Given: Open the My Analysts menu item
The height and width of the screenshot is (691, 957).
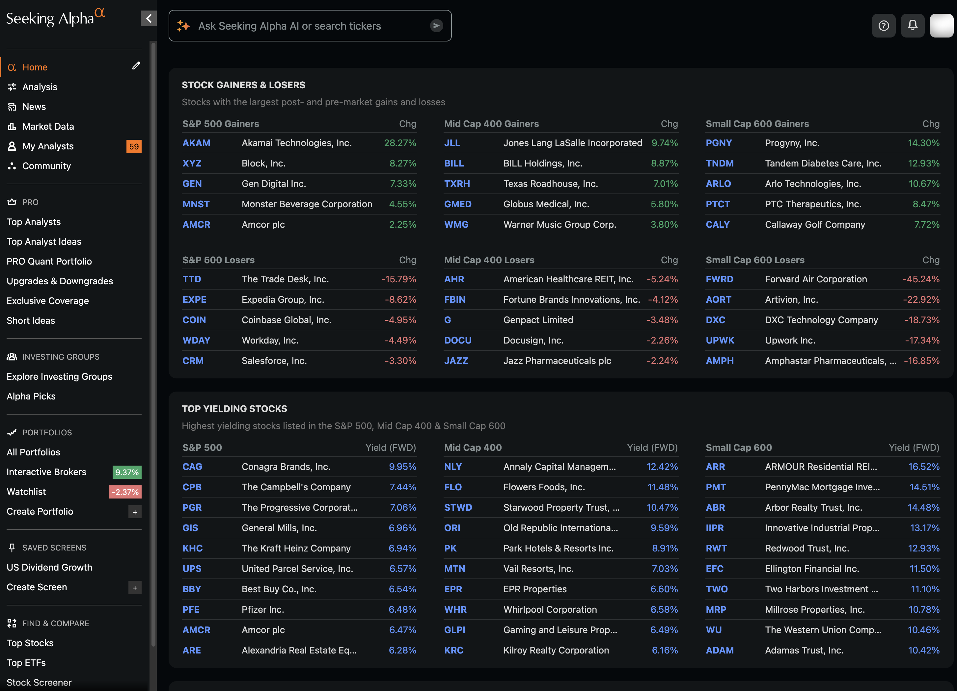Looking at the screenshot, I should click(x=48, y=146).
